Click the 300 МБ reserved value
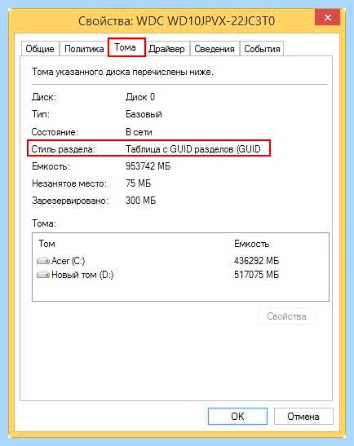Screen dimensions: 354x446 click(x=140, y=201)
